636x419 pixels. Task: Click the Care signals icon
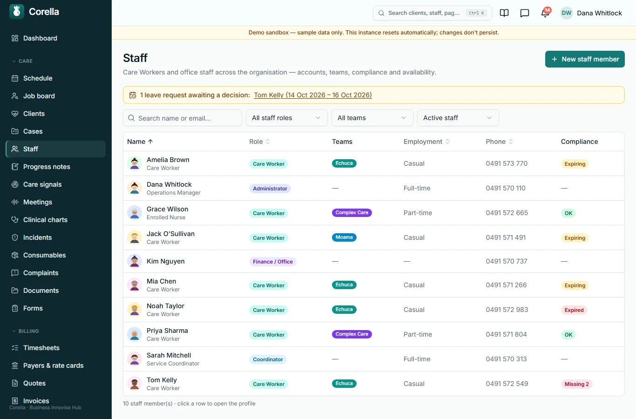click(15, 184)
